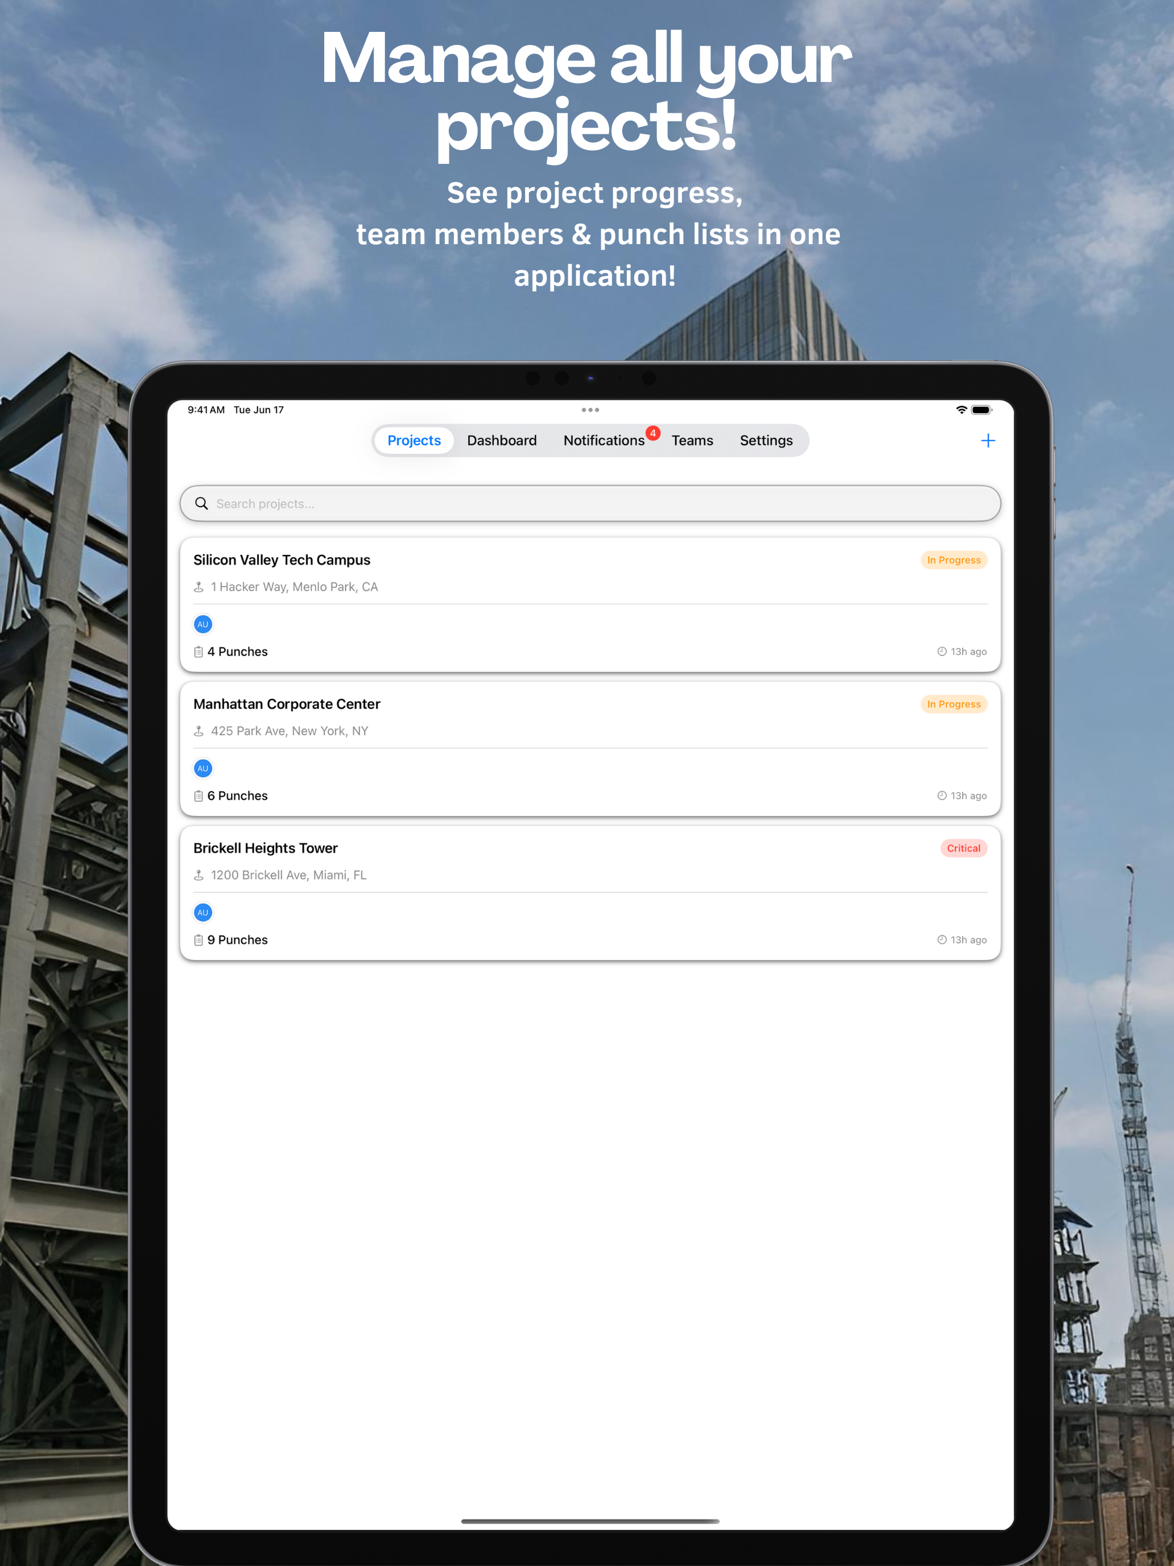Focus the Search projects field
This screenshot has width=1174, height=1566.
point(590,504)
